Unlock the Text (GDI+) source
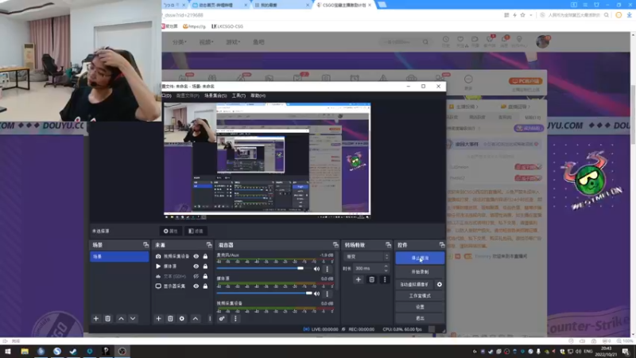 pos(205,276)
